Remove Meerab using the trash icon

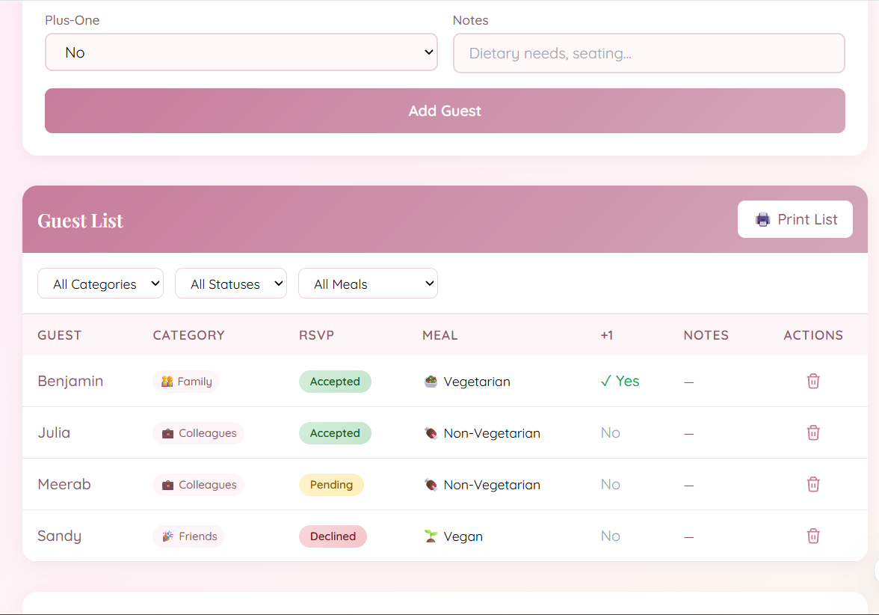813,484
